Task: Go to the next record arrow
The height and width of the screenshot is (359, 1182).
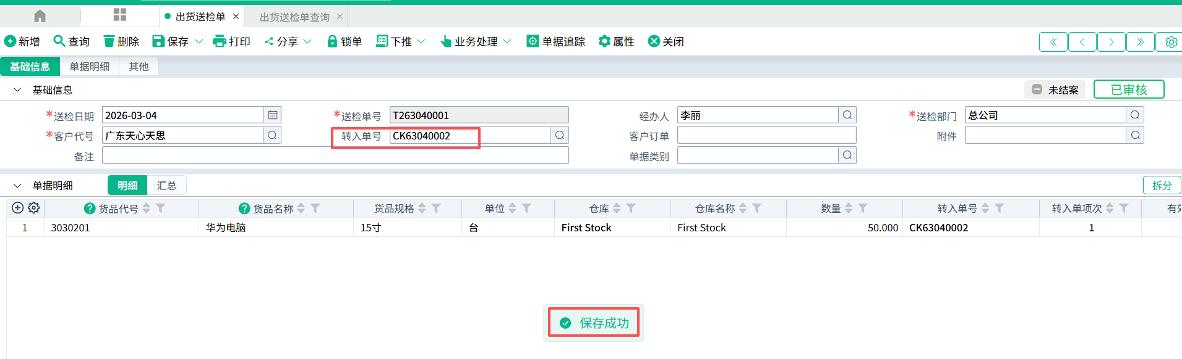Action: pyautogui.click(x=1111, y=42)
